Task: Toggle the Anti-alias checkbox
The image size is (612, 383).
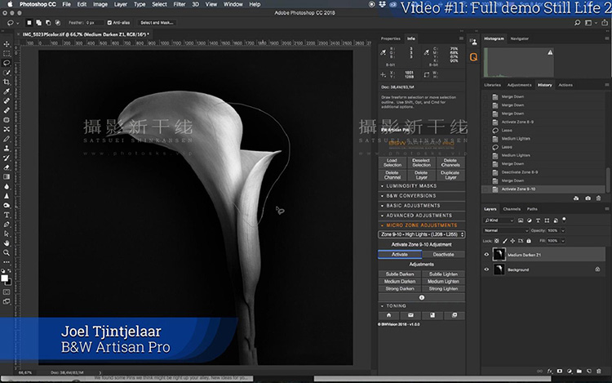Action: pyautogui.click(x=109, y=23)
